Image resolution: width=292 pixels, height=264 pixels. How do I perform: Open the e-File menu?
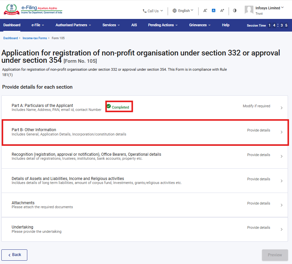pyautogui.click(x=38, y=25)
